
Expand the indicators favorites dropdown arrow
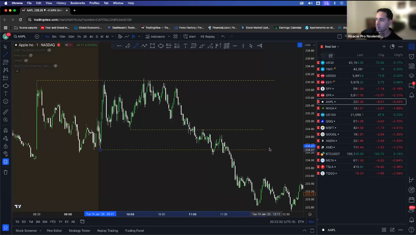tap(169, 36)
